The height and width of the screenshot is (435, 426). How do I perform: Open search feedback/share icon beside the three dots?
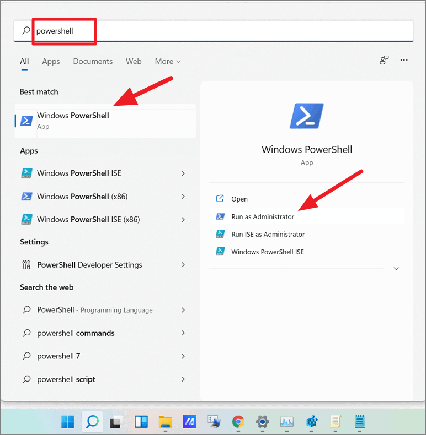click(384, 60)
